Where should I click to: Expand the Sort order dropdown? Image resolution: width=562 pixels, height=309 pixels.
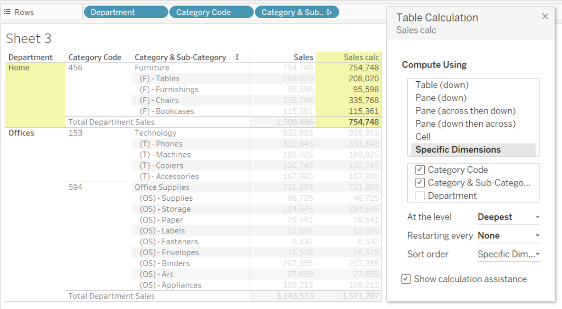(x=508, y=254)
